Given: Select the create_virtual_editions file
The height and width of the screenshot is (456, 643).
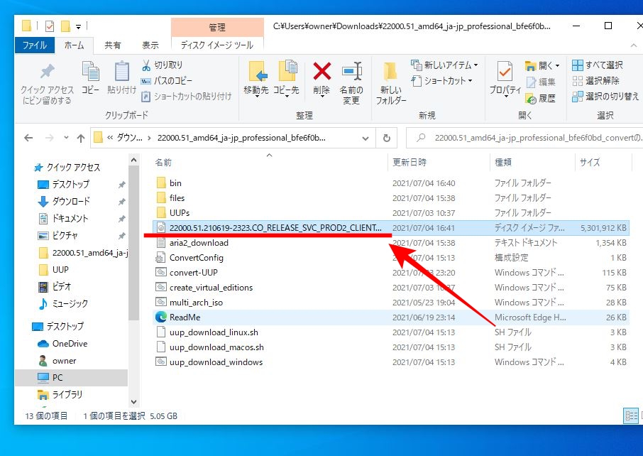Looking at the screenshot, I should pos(391,288).
